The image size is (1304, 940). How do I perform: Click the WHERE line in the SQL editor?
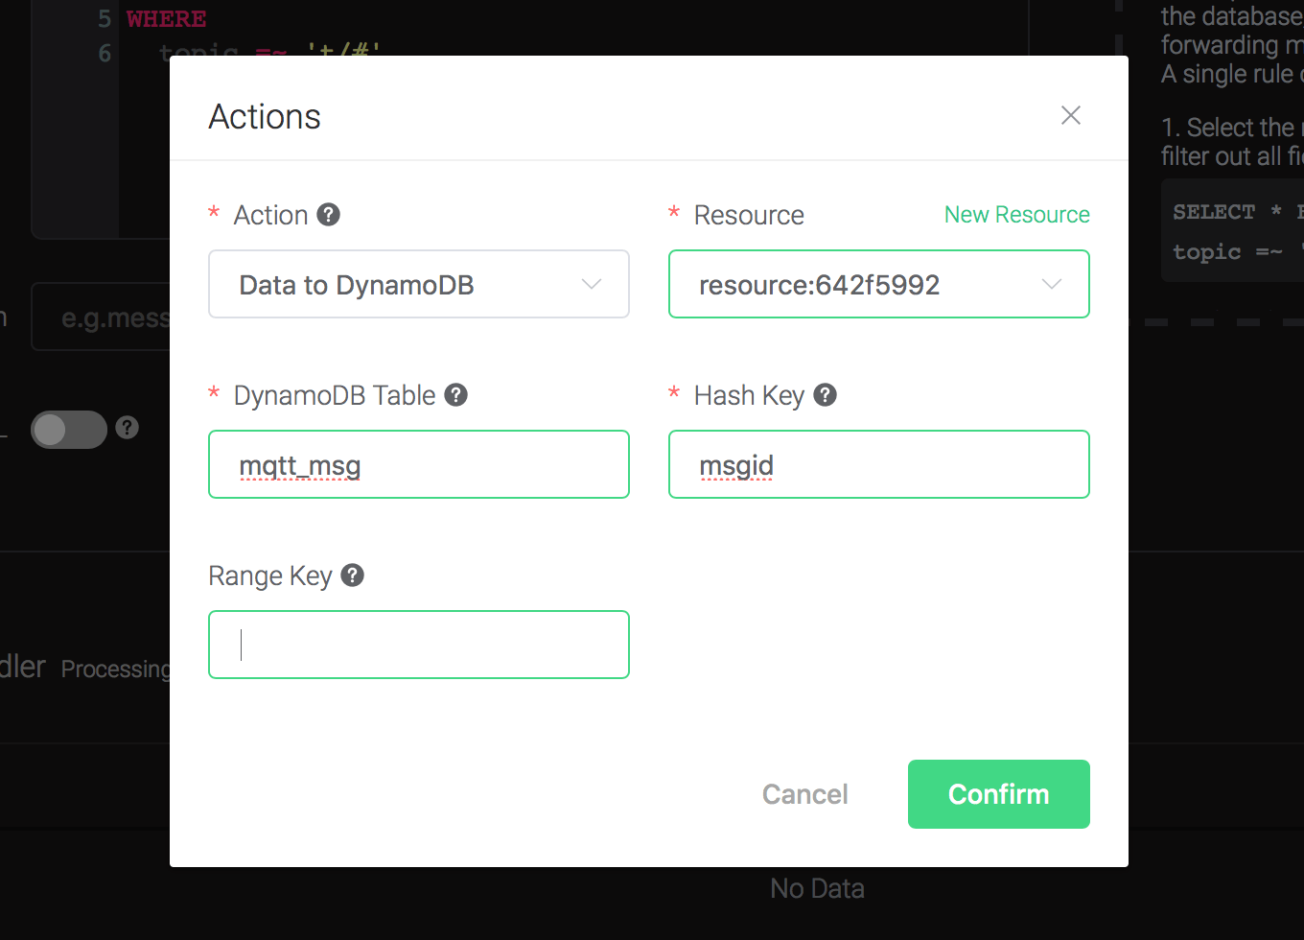pos(167,19)
